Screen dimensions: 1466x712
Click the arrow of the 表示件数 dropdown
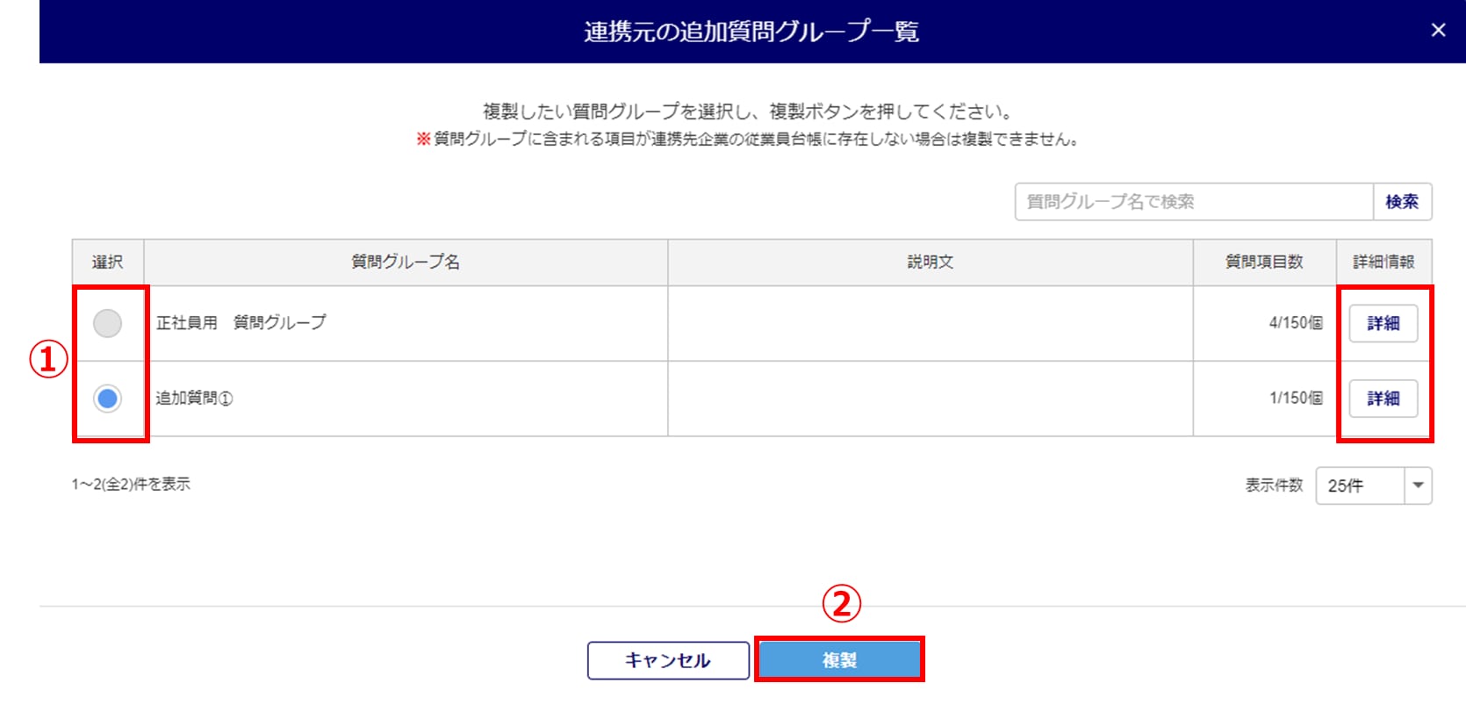click(x=1418, y=485)
